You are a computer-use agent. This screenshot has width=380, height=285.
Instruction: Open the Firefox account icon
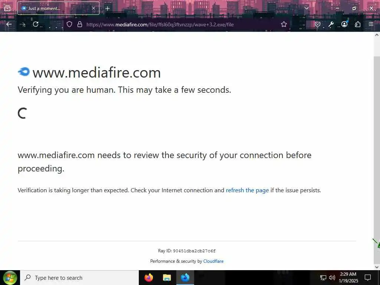[x=344, y=24]
